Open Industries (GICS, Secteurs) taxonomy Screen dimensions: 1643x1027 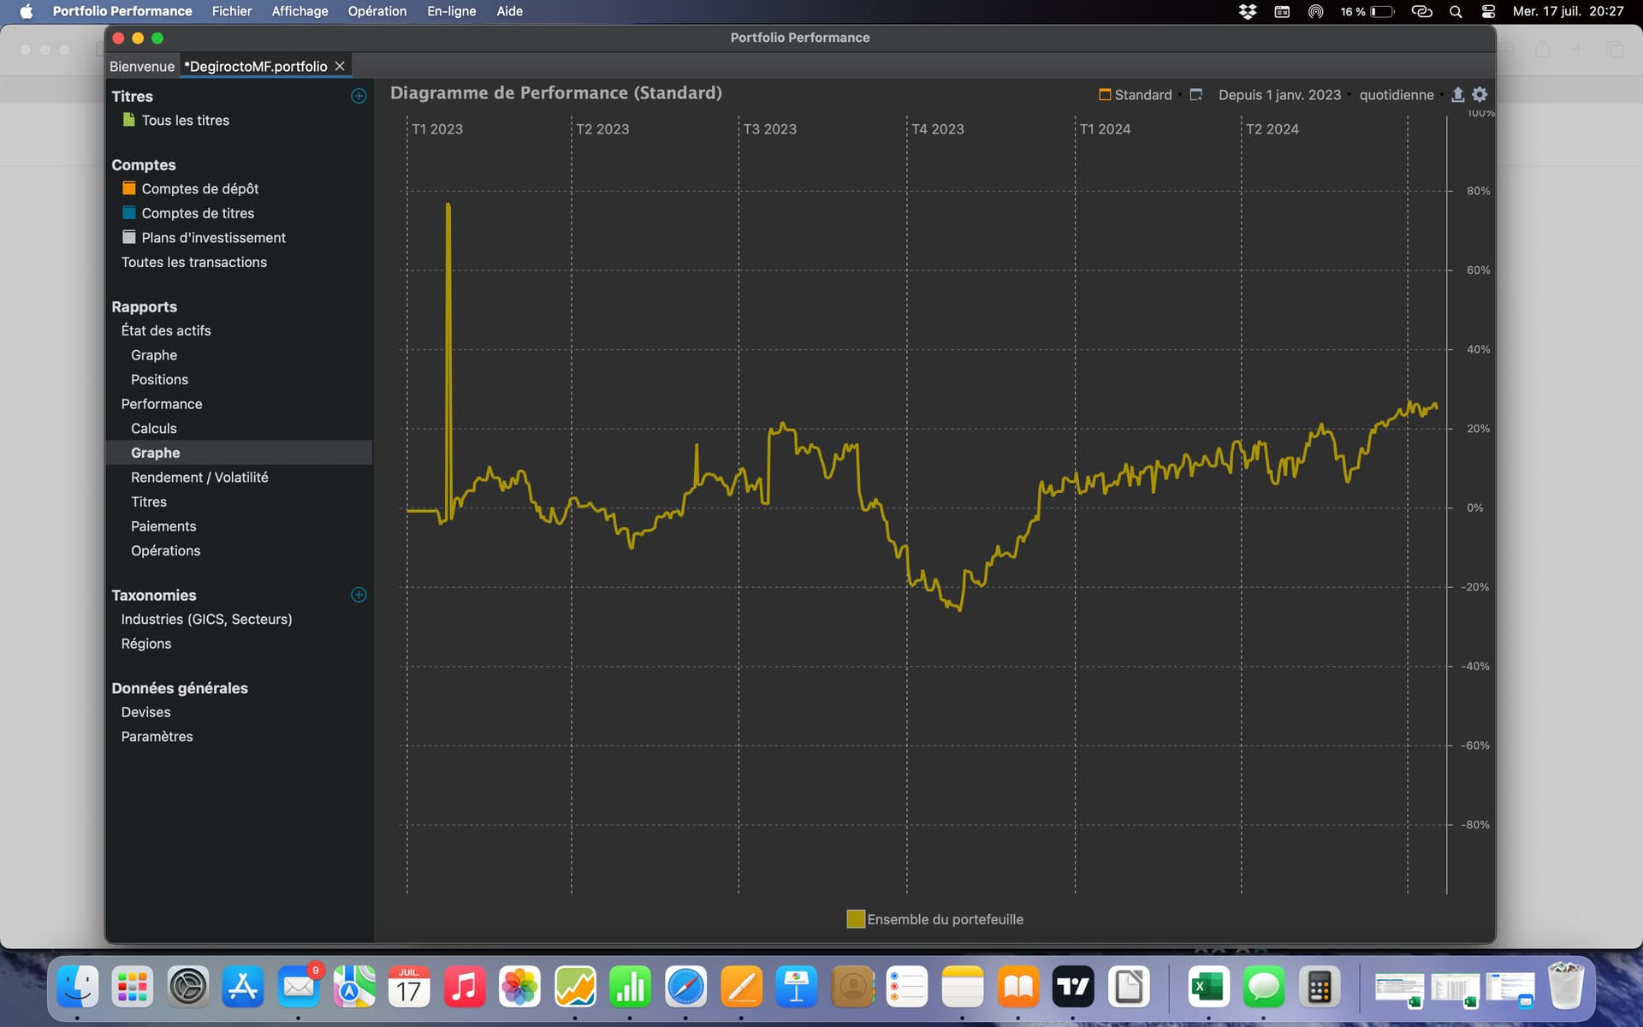(206, 619)
